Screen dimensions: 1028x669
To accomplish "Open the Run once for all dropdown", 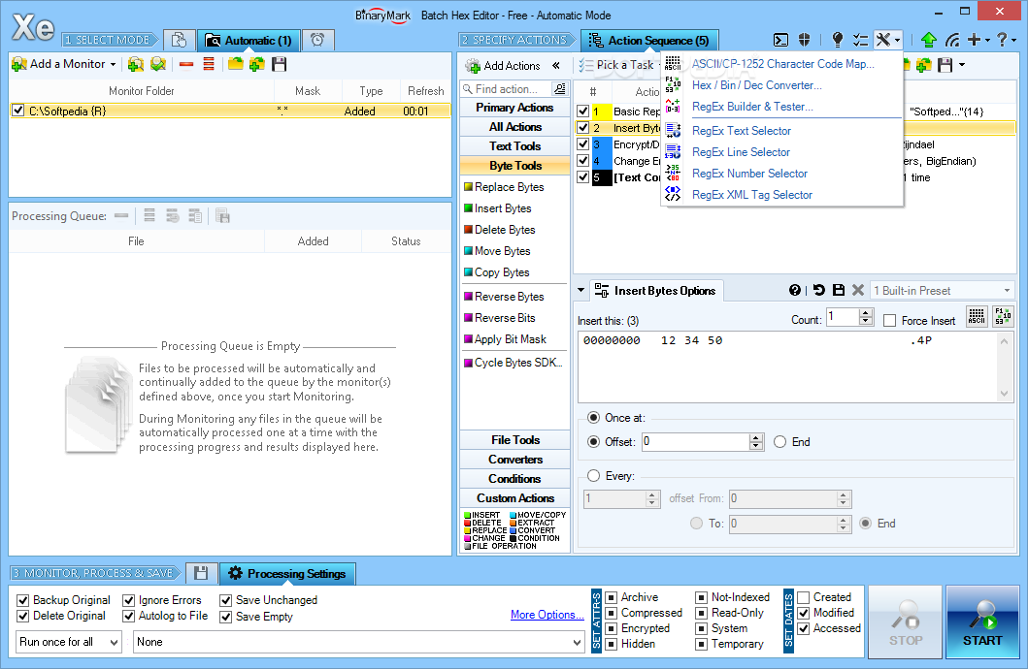I will pyautogui.click(x=115, y=642).
